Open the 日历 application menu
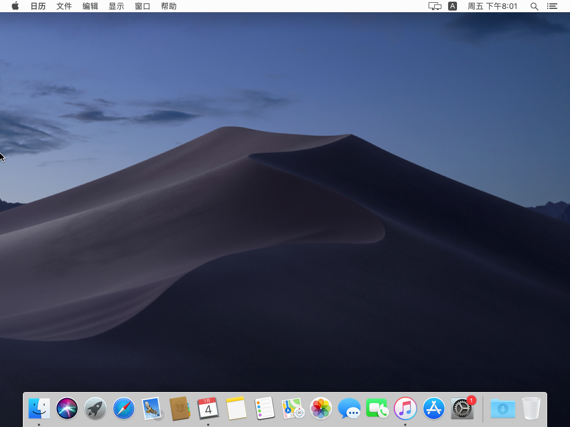The image size is (570, 427). tap(38, 6)
